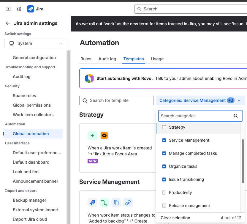Screen dimensions: 247x224
Task: Click the Jira icon on Service Management card
Action: [x=92, y=203]
